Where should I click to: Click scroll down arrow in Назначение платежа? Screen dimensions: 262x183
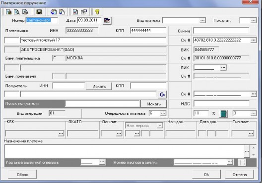point(253,155)
